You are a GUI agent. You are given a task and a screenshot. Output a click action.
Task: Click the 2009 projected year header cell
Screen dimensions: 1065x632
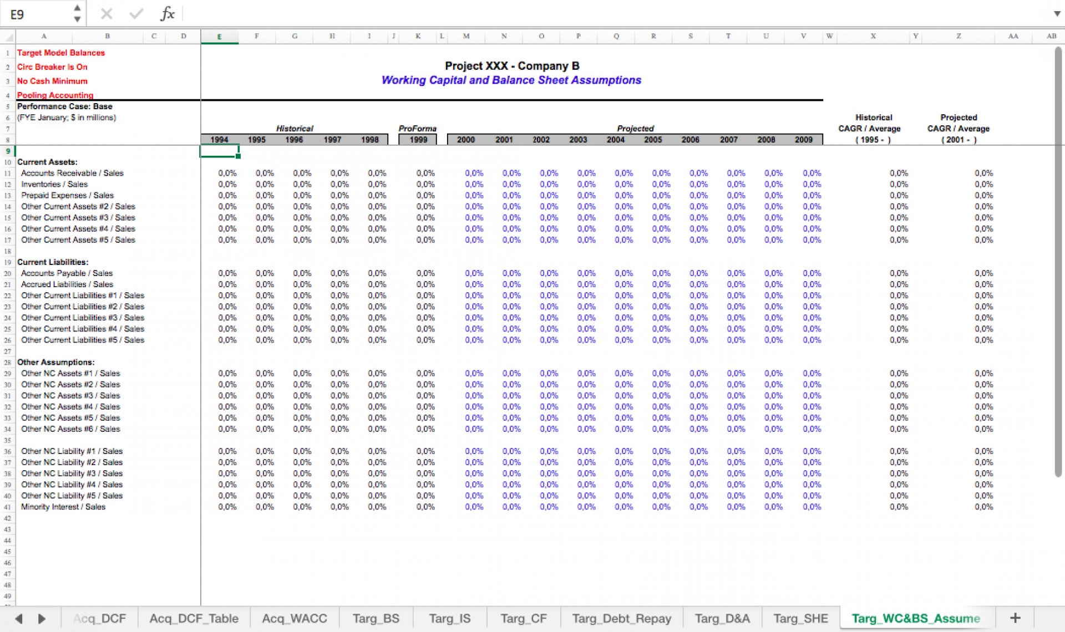(803, 140)
